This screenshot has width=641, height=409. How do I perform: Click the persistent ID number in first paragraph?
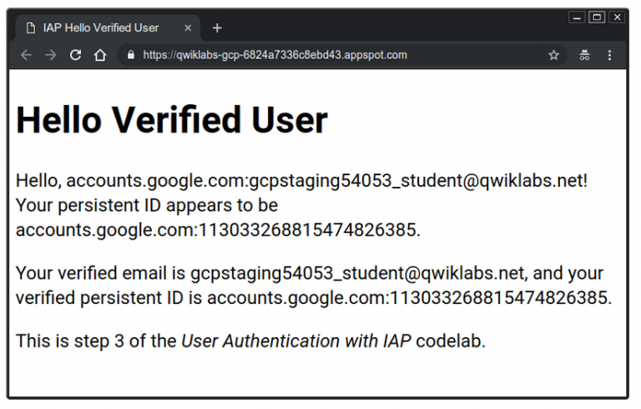coord(305,230)
